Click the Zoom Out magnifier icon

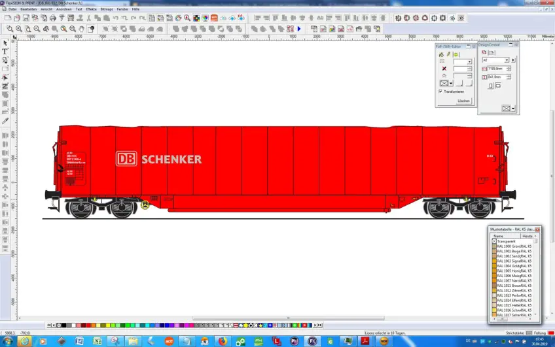[37, 29]
